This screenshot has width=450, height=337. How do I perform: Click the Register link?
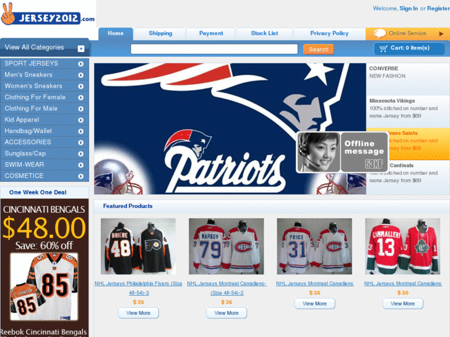point(438,9)
